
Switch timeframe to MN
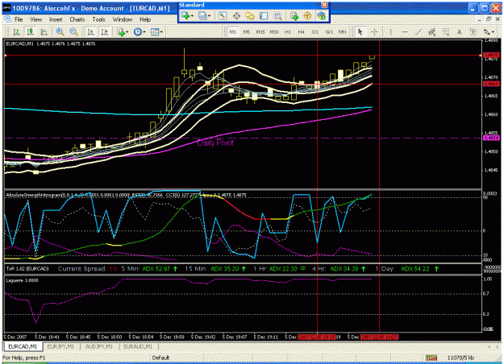pyautogui.click(x=343, y=31)
